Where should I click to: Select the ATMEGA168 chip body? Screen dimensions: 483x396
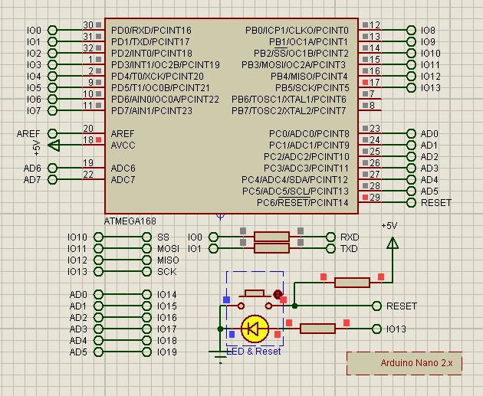(232, 116)
